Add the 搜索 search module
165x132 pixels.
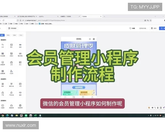tap(20, 94)
